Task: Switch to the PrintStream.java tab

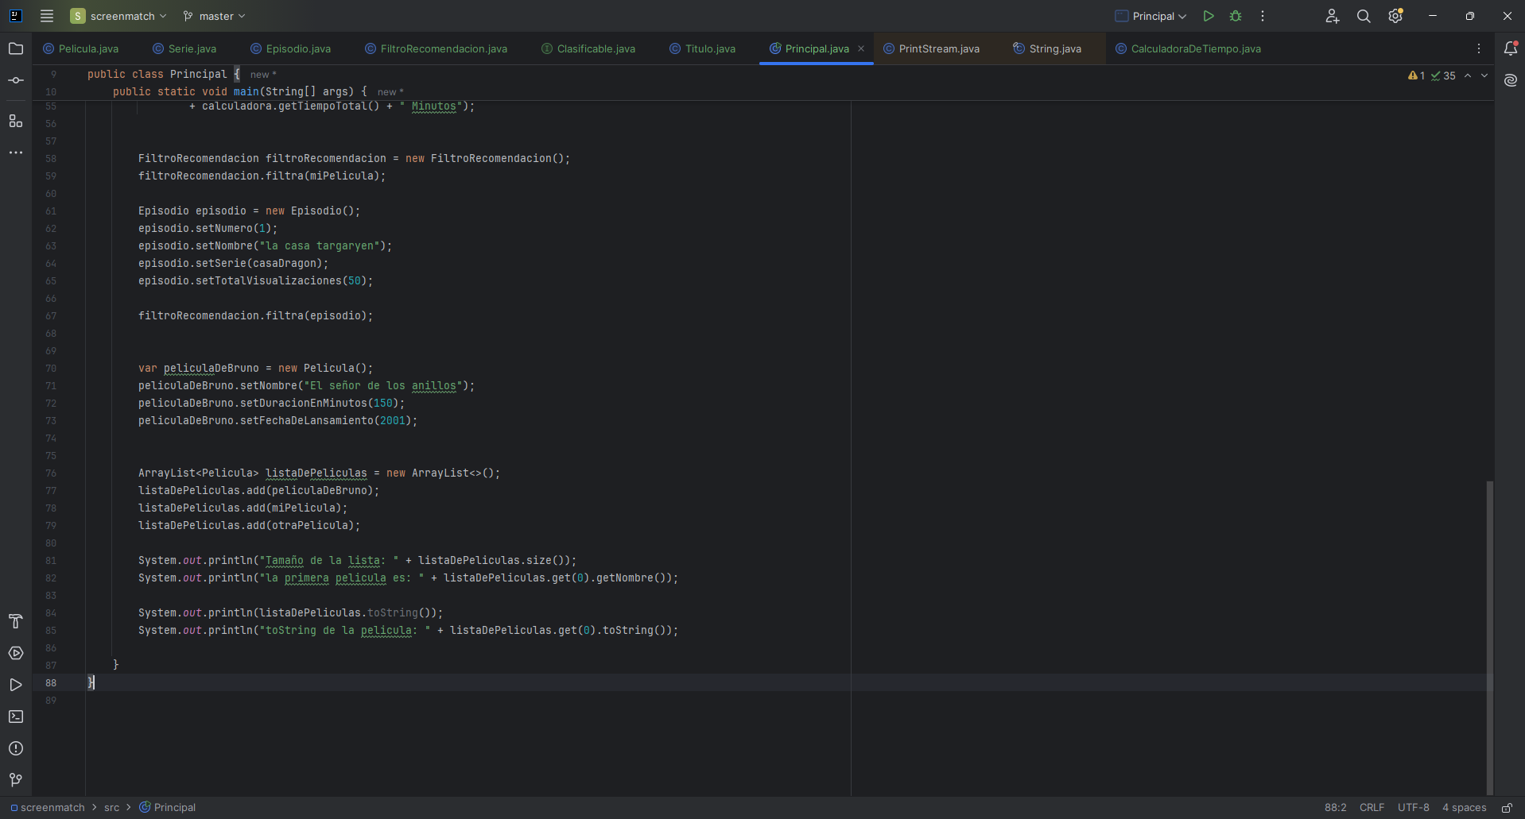Action: pos(931,48)
